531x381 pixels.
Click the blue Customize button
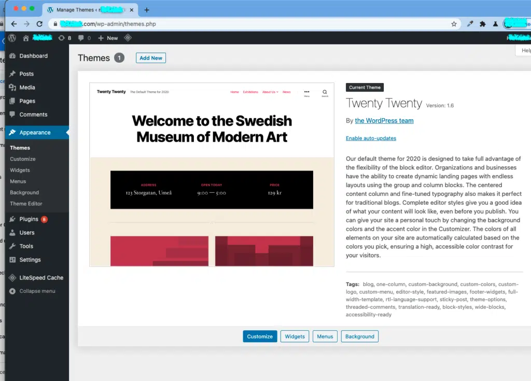[x=260, y=336]
